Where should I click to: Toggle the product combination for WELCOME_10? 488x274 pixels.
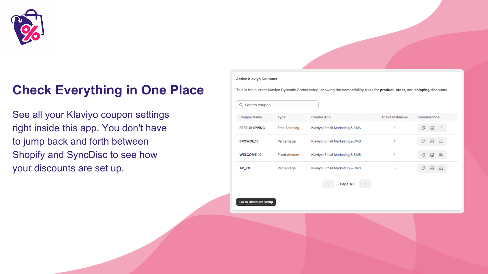(423, 155)
